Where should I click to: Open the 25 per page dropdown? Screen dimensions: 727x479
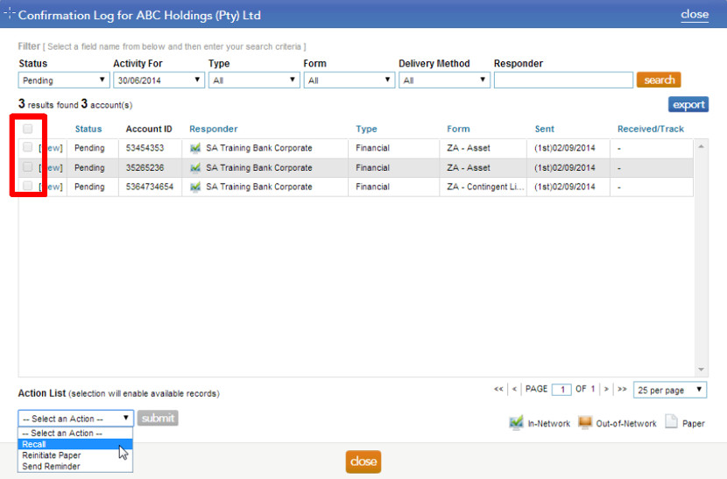669,390
